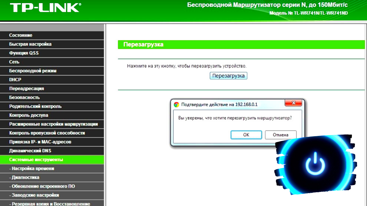Viewport: 367px width, 206px height.
Task: Open Динамический DNS settings
Action: [x=52, y=150]
